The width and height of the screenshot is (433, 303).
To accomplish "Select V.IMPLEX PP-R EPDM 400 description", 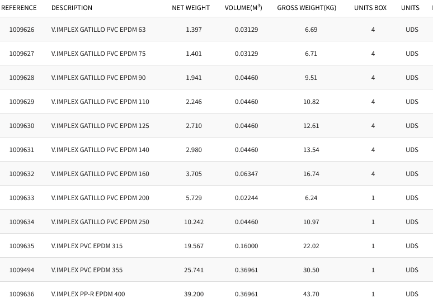I will click(x=88, y=294).
